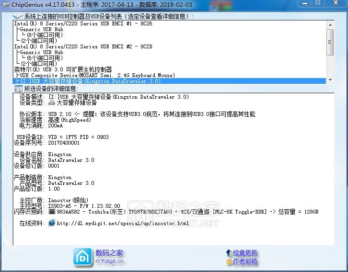Click the USB 2.10 protocol version text

60,114
